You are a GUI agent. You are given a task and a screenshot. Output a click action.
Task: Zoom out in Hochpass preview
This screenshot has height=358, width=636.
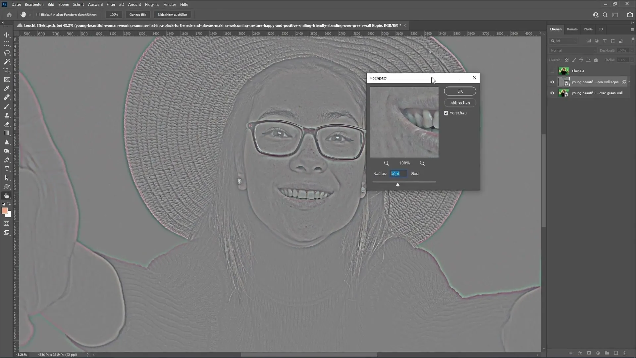(x=386, y=163)
